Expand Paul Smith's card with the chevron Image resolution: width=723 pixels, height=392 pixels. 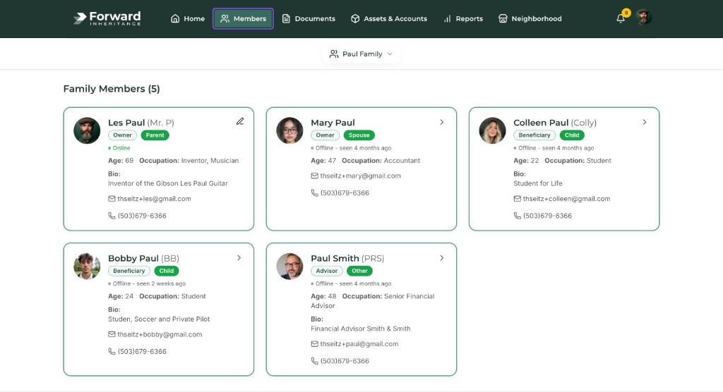[442, 258]
